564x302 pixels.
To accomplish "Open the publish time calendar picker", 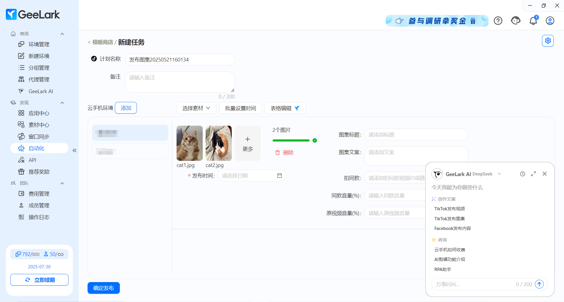I will click(279, 175).
